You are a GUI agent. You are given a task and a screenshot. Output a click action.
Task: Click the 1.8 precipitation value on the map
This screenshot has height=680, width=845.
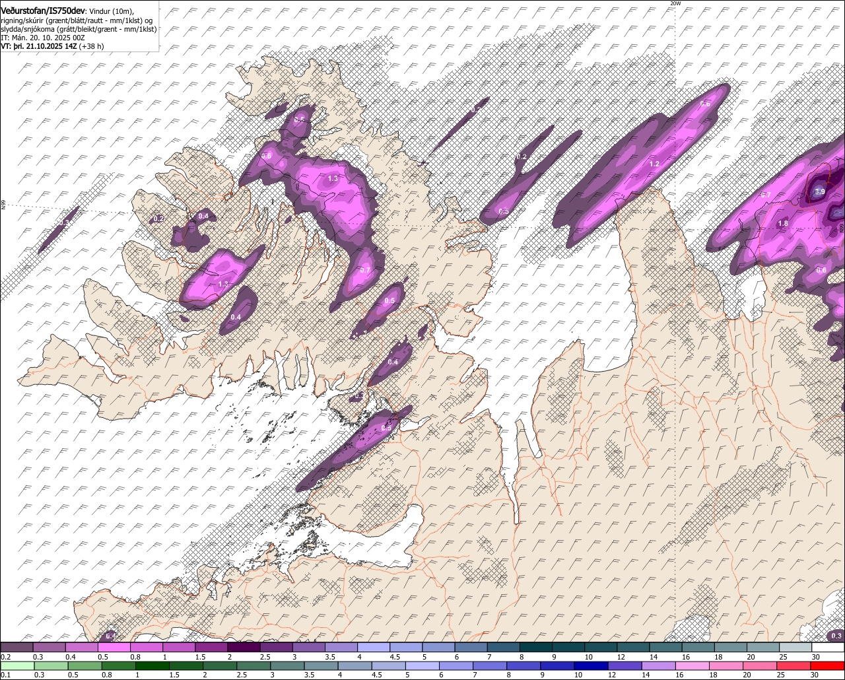point(783,224)
